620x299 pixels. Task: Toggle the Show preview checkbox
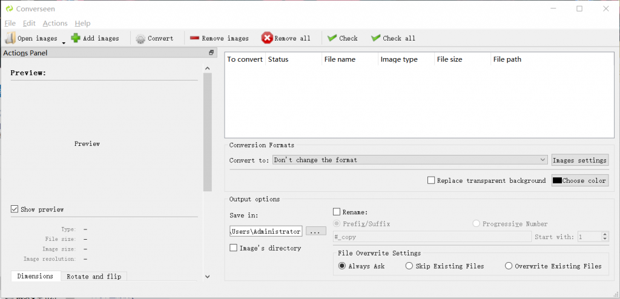tap(15, 209)
